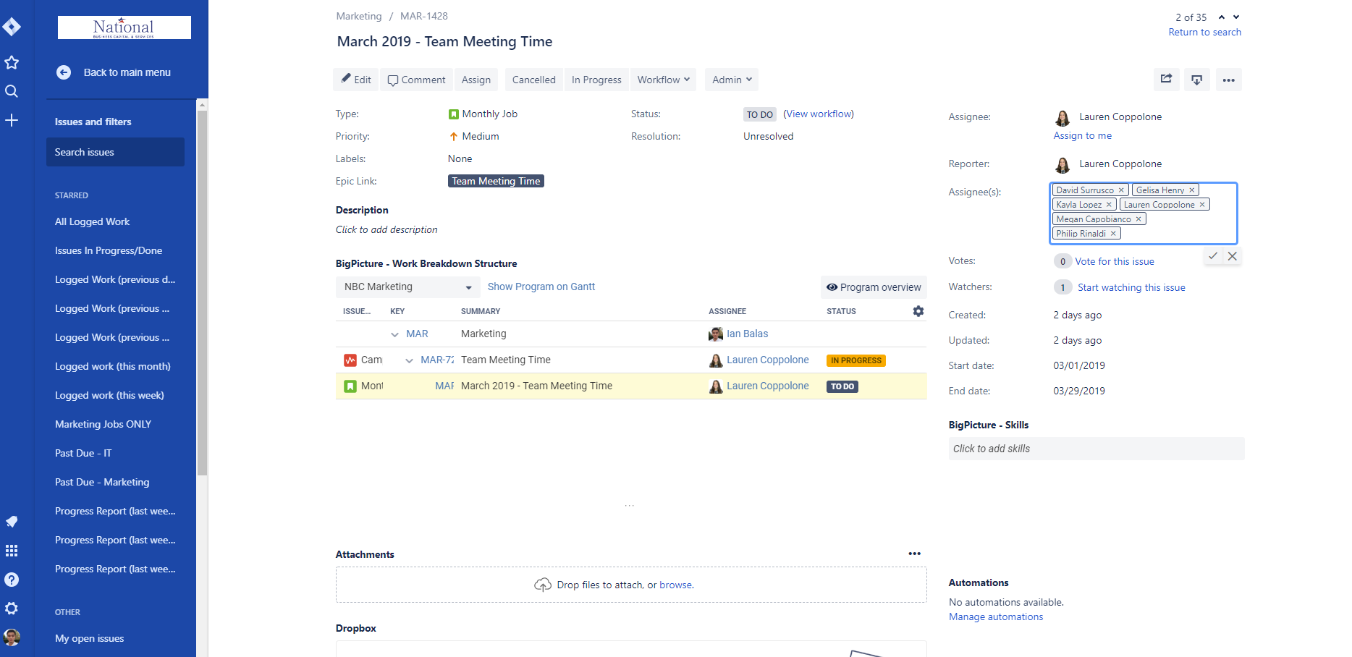Viewport: 1352px width, 657px height.
Task: Open the Issues In Progress/Done filter
Action: (109, 250)
